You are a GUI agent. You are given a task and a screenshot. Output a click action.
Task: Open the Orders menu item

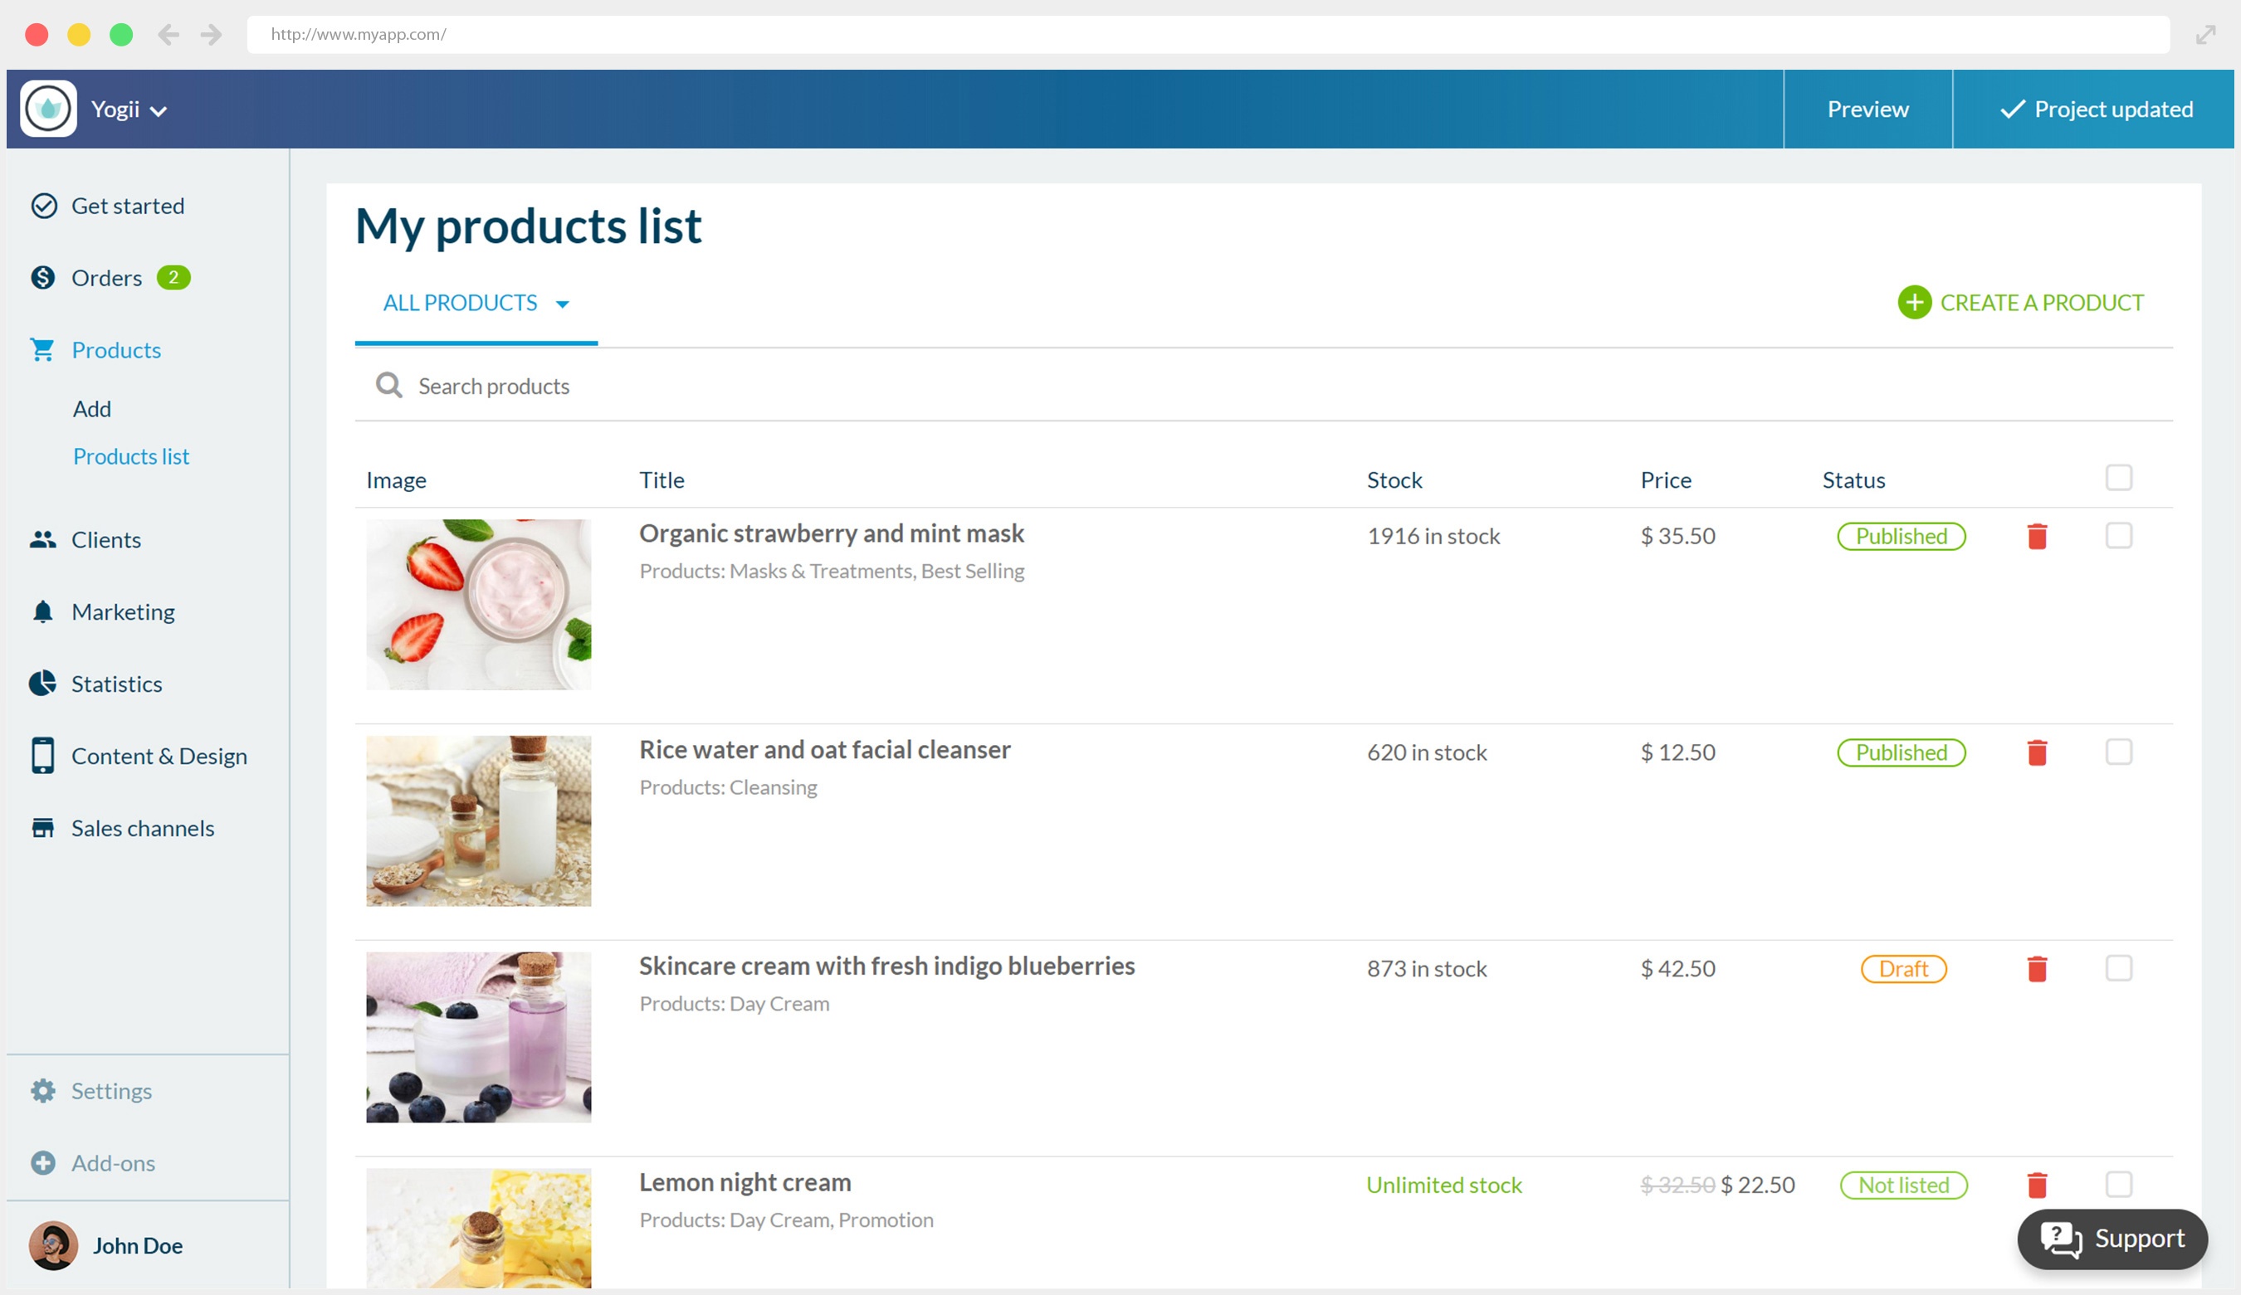107,278
